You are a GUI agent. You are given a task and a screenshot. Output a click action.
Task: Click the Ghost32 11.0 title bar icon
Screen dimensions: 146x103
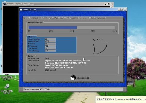pyautogui.click(x=21, y=10)
